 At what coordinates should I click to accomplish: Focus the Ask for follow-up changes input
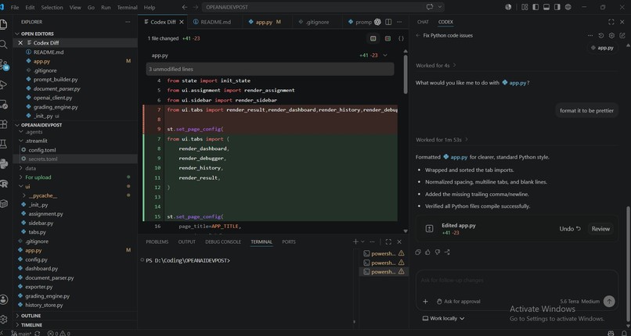click(517, 281)
